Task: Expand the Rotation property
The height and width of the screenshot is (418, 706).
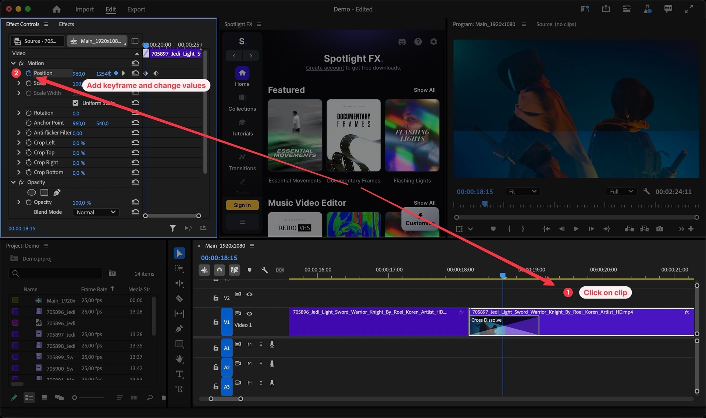Action: [x=18, y=113]
